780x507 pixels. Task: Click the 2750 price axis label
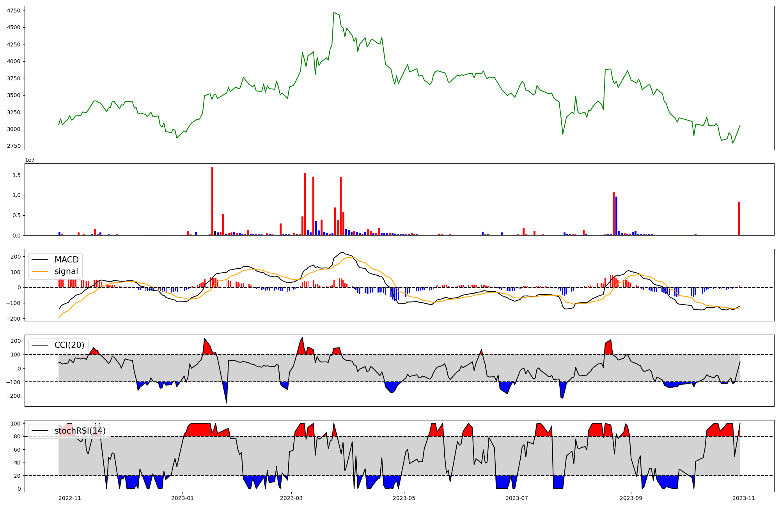click(x=14, y=146)
